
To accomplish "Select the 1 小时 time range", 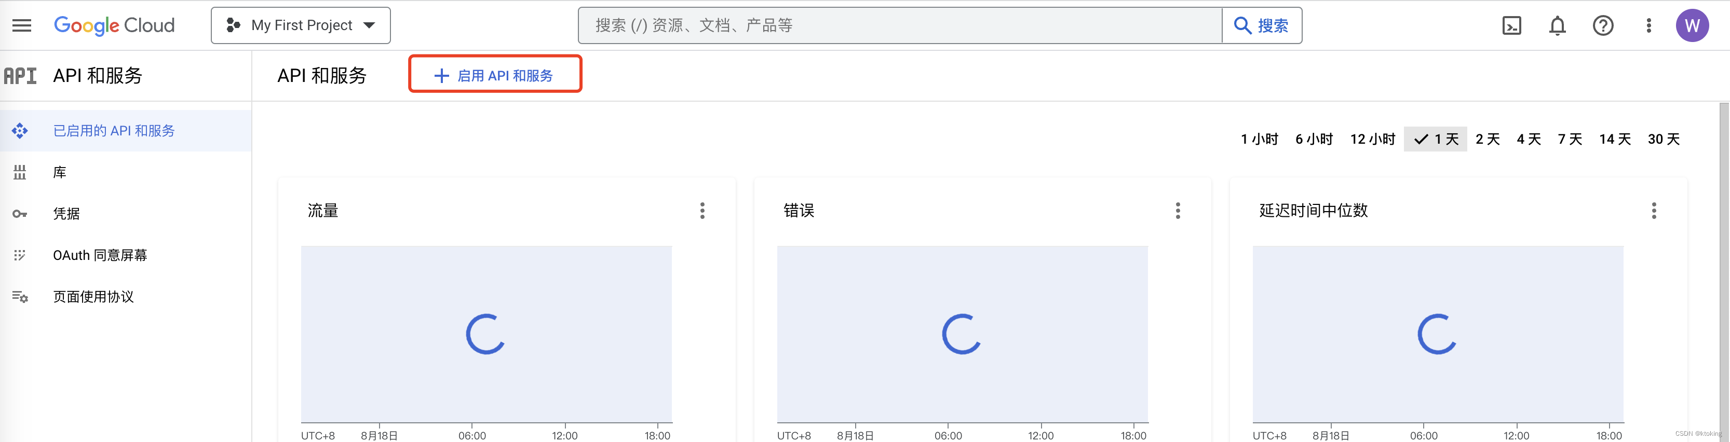I will pyautogui.click(x=1259, y=139).
